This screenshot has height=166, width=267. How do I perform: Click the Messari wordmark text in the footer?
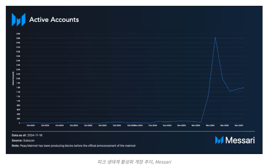[x=240, y=140]
